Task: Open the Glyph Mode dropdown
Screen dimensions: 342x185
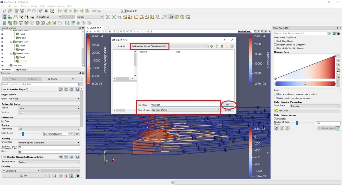Action: tap(49, 143)
